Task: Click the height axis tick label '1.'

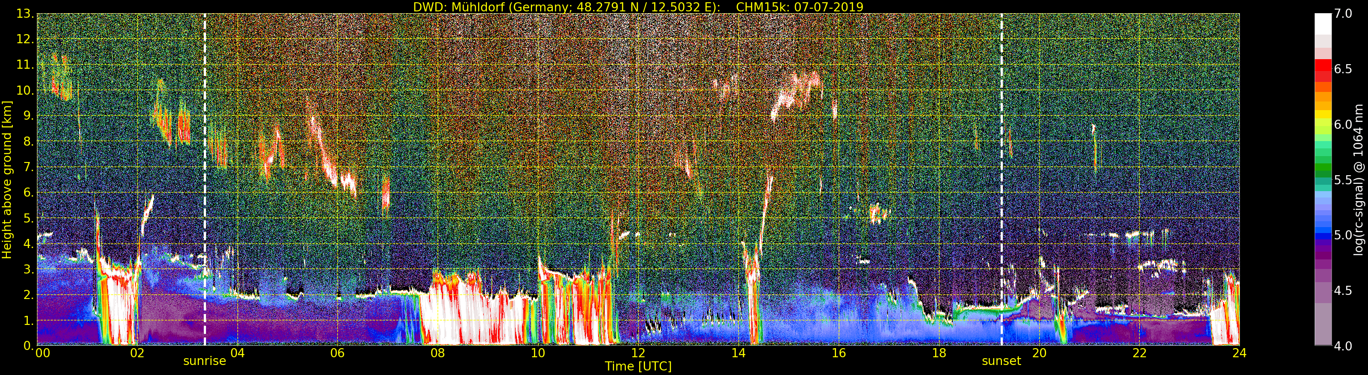Action: tap(28, 320)
